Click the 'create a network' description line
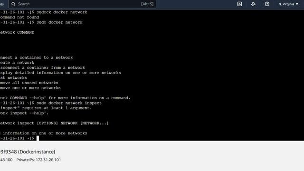The width and height of the screenshot is (304, 171). (x=17, y=62)
